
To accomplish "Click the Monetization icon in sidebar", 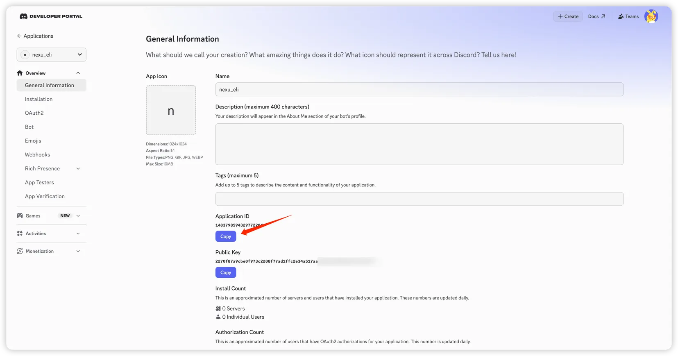I will click(20, 251).
